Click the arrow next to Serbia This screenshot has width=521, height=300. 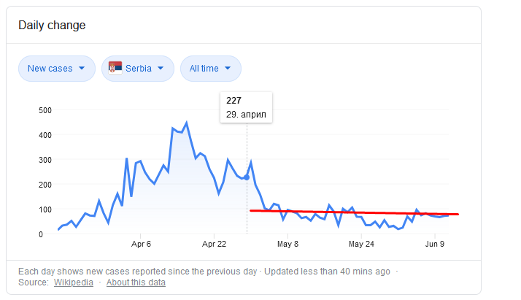(161, 68)
